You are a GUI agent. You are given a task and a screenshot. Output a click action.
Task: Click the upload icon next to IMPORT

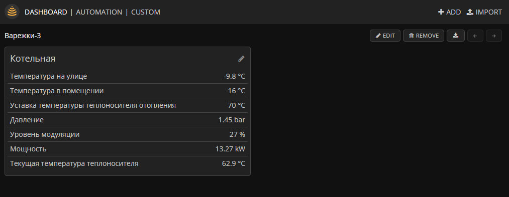tap(470, 12)
